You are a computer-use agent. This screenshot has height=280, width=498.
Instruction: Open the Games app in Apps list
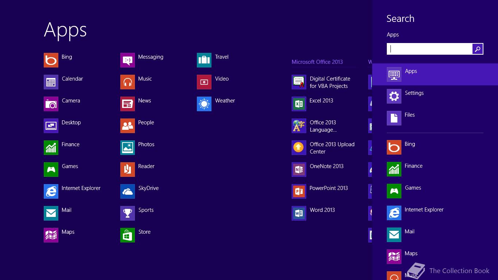point(51,170)
